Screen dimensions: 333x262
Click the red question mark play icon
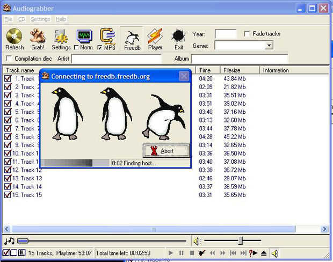point(253,253)
